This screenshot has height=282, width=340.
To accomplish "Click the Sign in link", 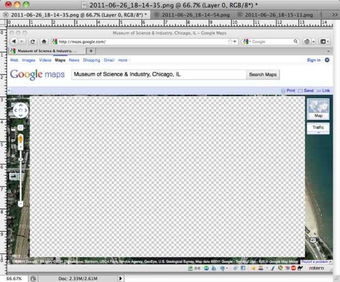I will 314,60.
